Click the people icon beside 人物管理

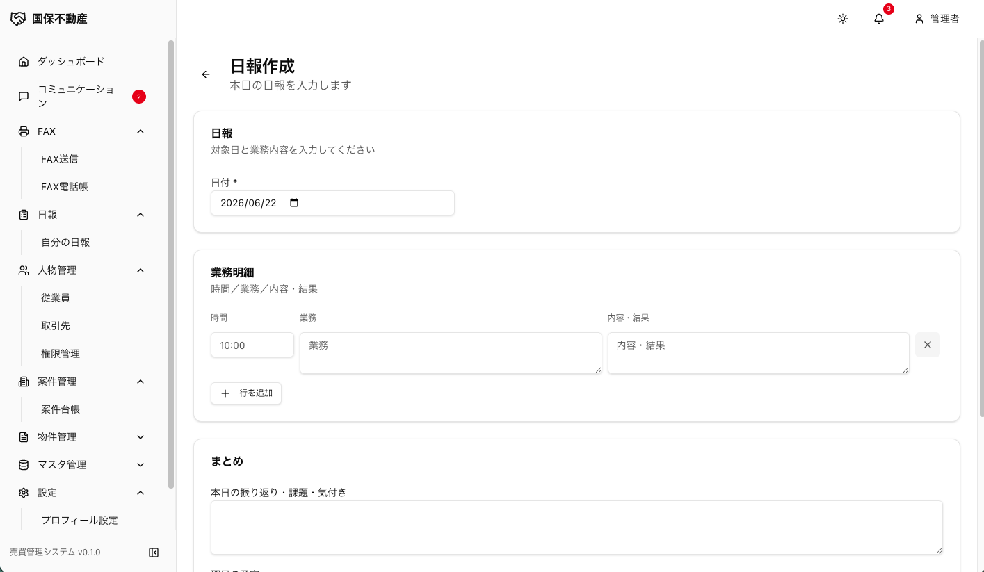pos(24,270)
